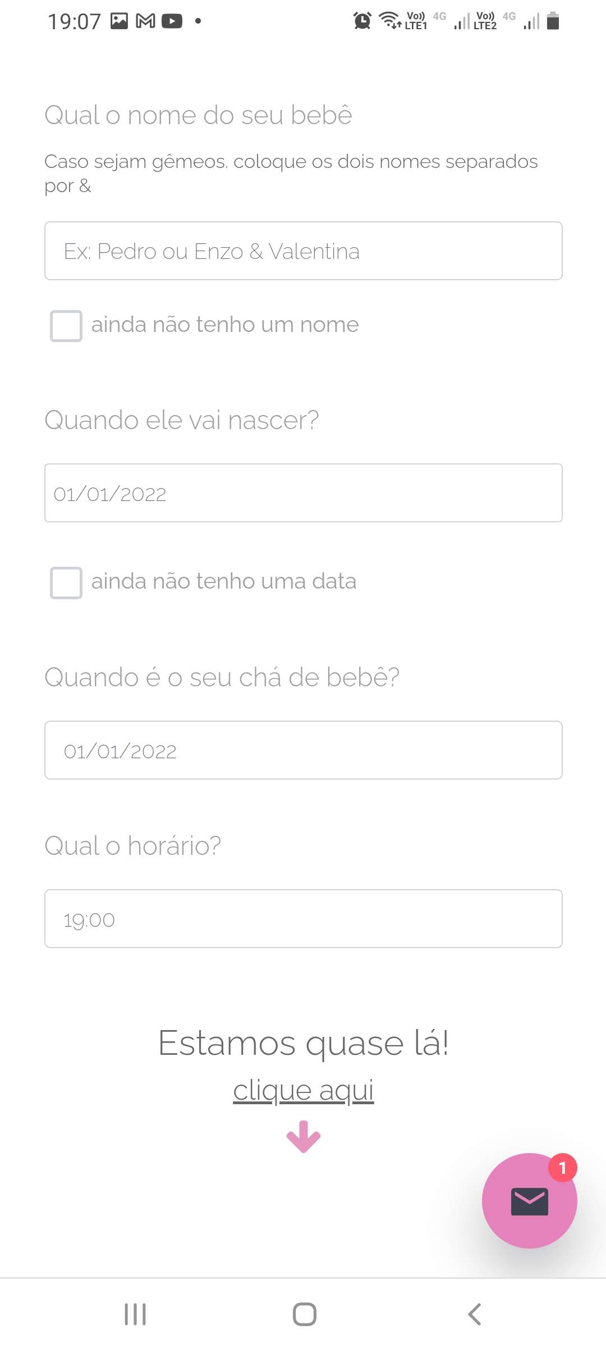Focus the baby name input field
The image size is (606, 1348).
pyautogui.click(x=304, y=251)
